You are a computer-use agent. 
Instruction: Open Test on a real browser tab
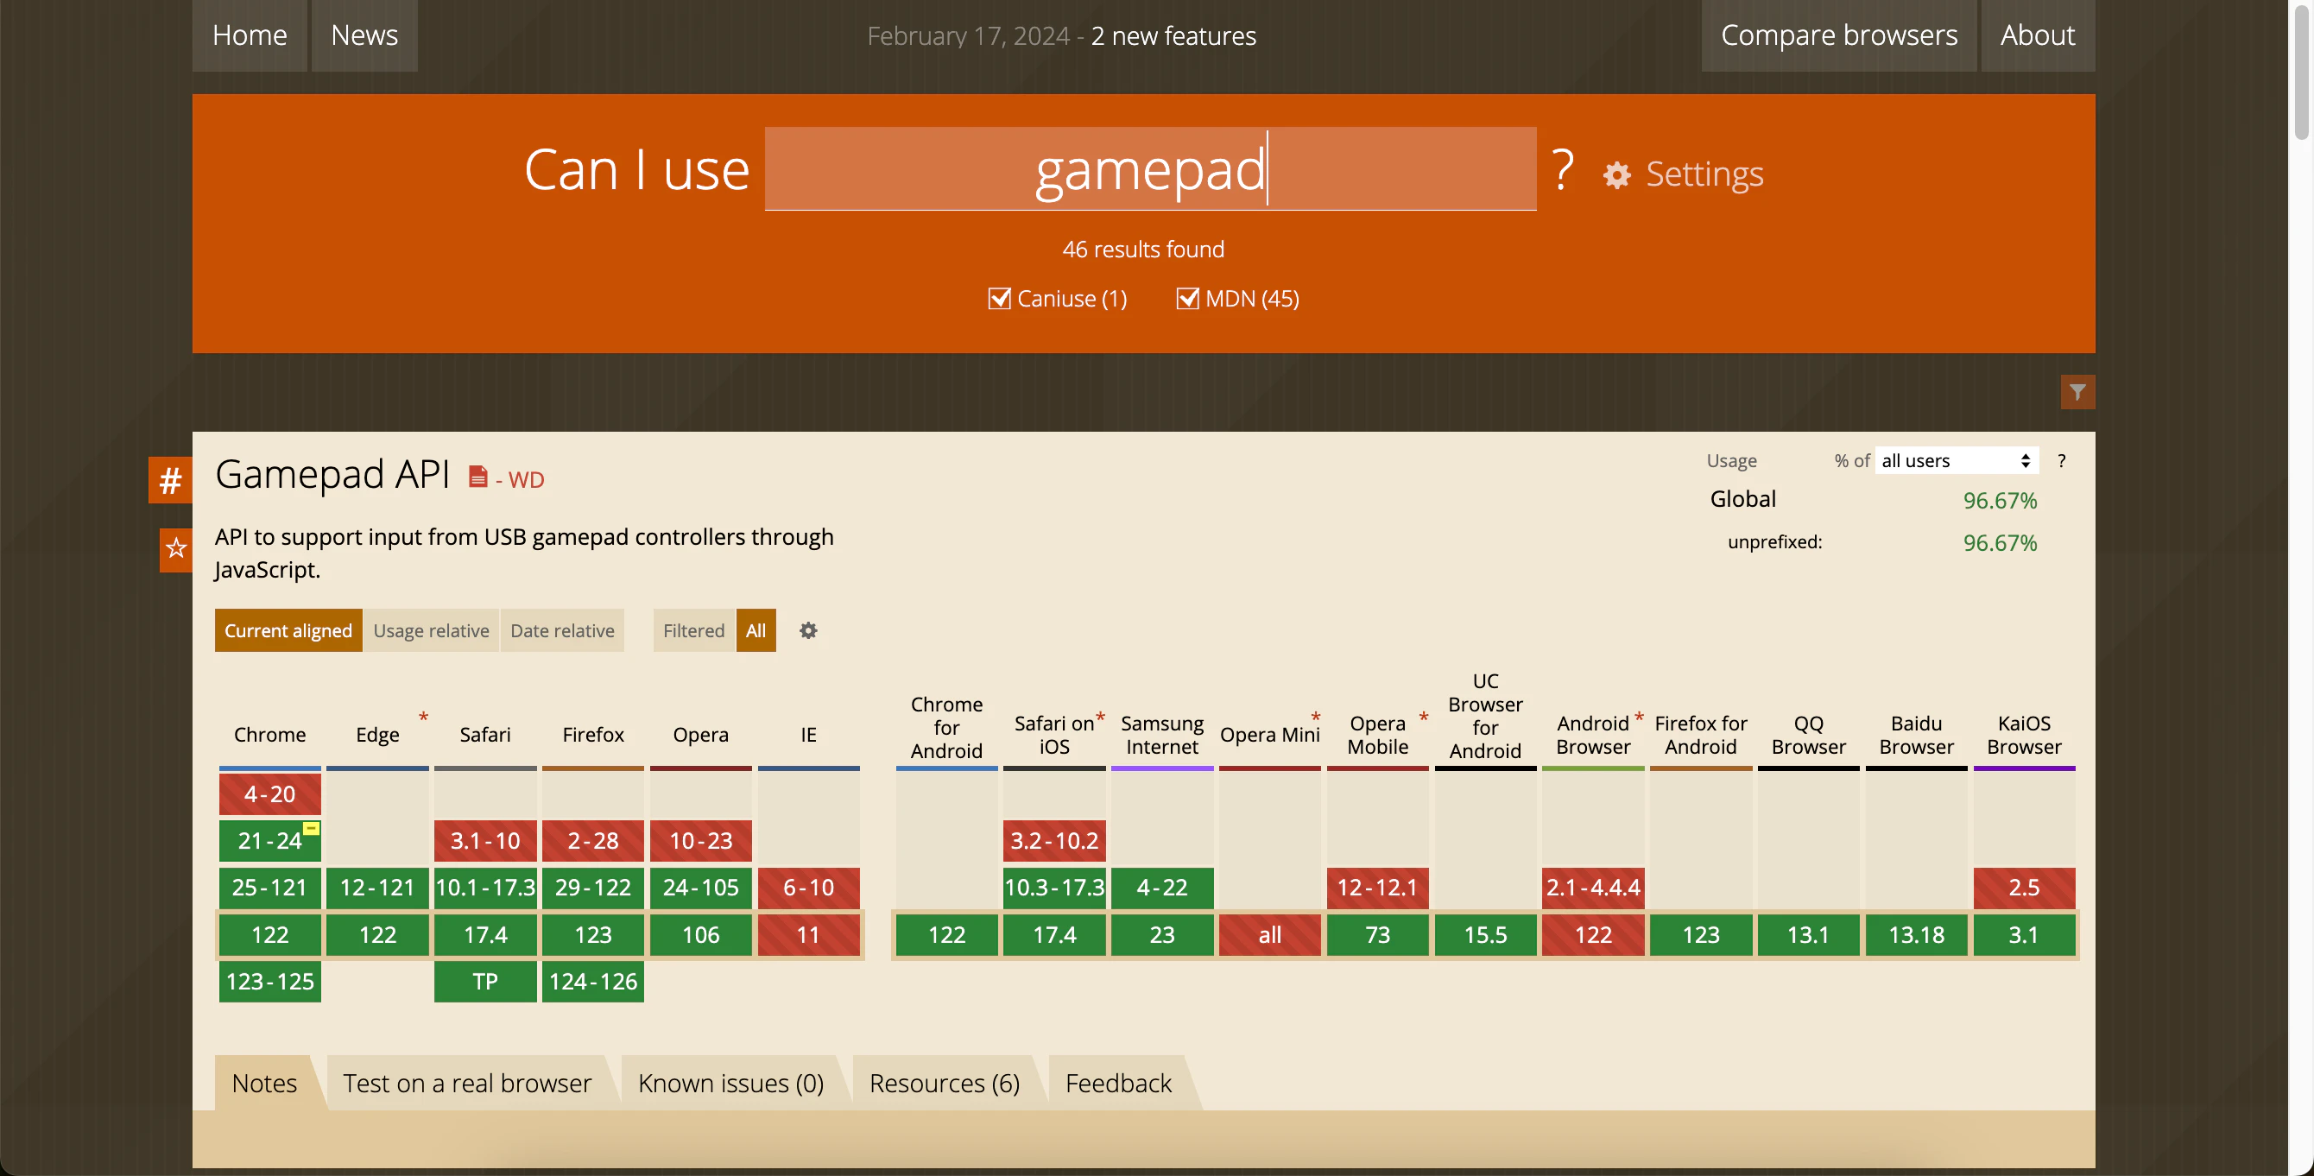[x=467, y=1083]
